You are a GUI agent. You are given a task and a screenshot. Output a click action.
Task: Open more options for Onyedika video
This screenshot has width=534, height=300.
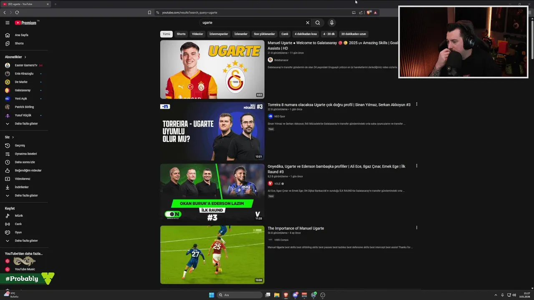point(416,166)
